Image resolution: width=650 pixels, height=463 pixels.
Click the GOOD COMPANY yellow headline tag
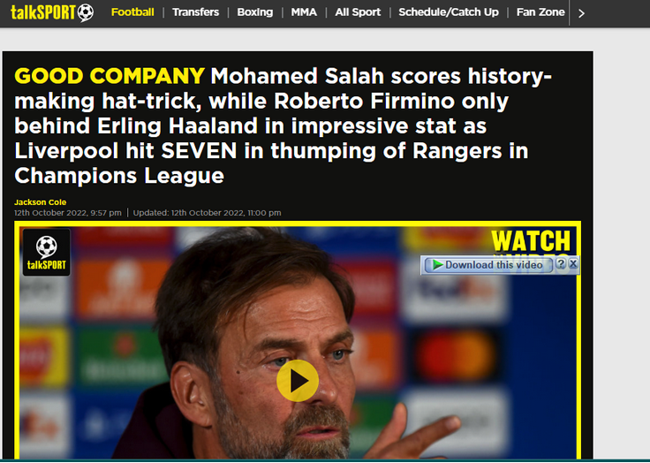click(110, 76)
